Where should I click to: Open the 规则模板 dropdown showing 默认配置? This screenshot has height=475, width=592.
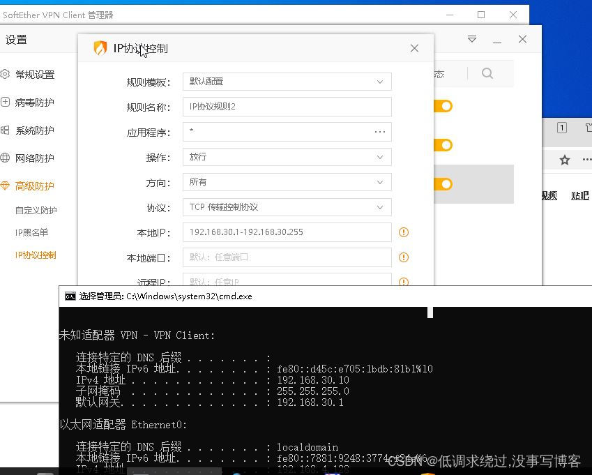click(287, 82)
